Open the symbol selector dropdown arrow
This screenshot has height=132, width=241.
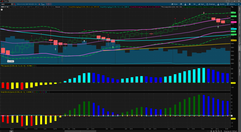click(x=12, y=4)
